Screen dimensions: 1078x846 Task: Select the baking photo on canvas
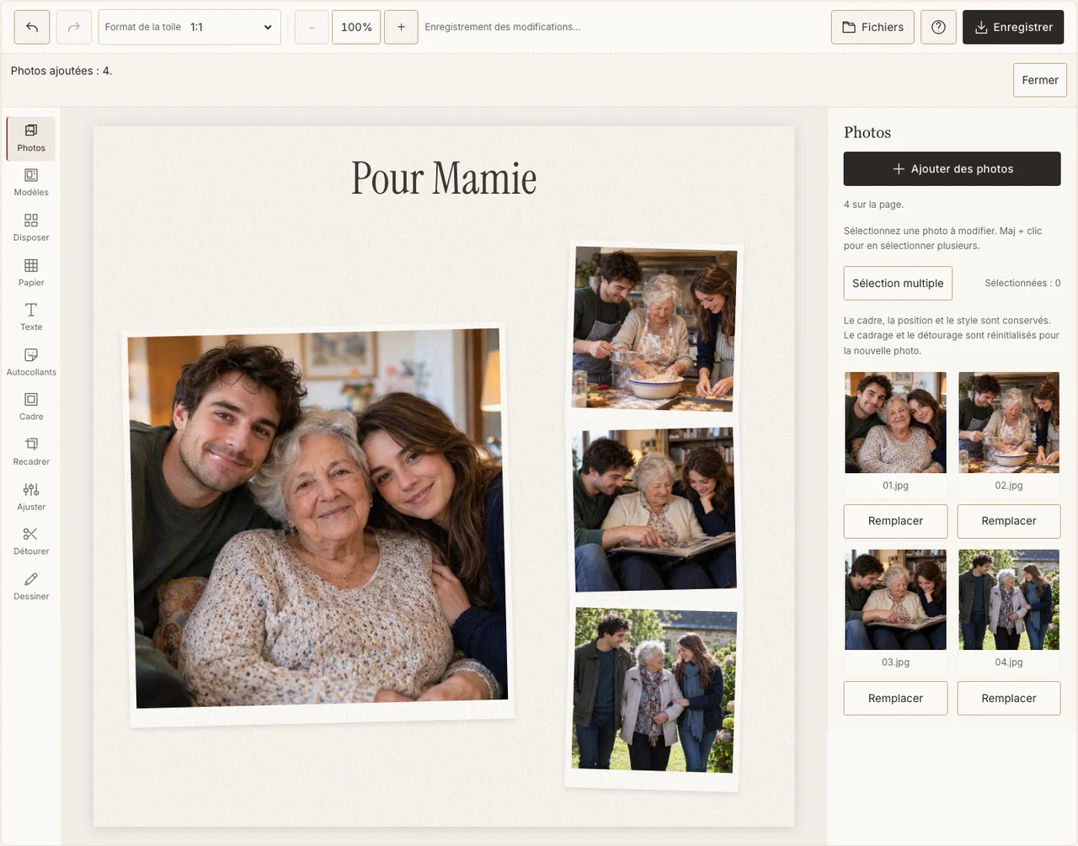point(654,327)
